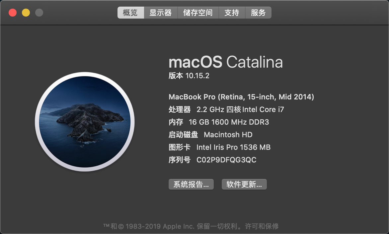Click the greyed-out zoom window button
The height and width of the screenshot is (234, 389).
click(x=39, y=13)
